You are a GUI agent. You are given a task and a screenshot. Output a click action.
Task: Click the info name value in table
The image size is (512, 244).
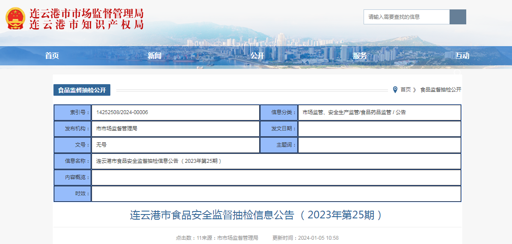coord(159,161)
